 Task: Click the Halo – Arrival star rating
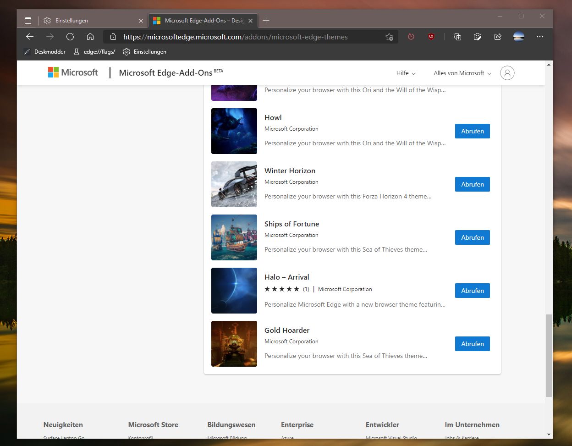point(282,289)
